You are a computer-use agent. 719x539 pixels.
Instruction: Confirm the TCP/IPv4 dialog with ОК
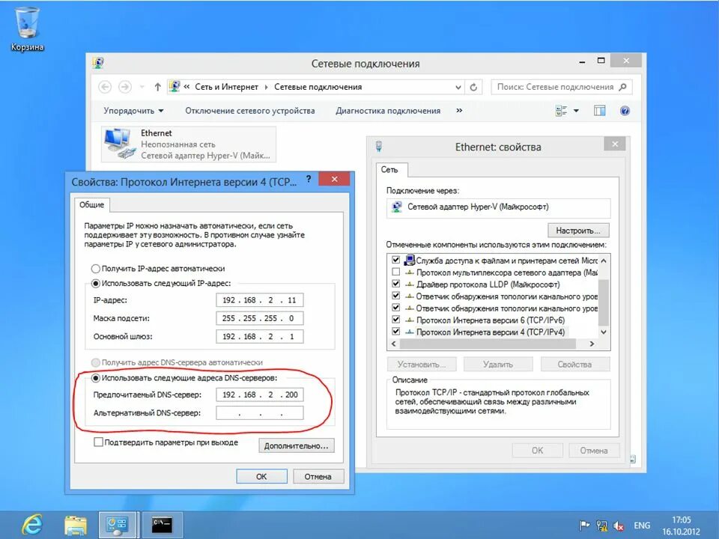coord(261,477)
